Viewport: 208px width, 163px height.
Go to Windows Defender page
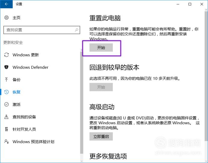point(30,67)
